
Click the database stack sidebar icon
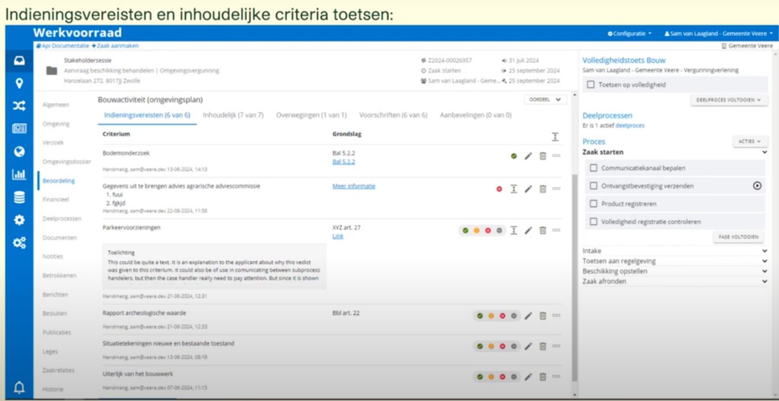pyautogui.click(x=19, y=197)
